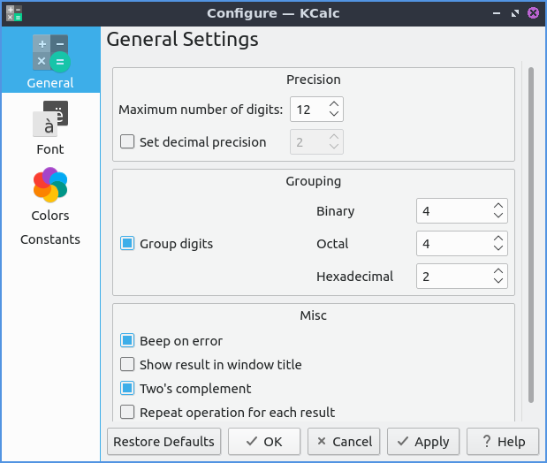Increase the Hexadecimal grouping value
The image size is (547, 463).
pyautogui.click(x=498, y=271)
